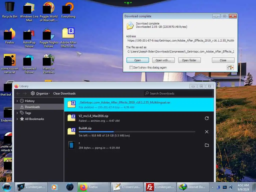Launch Windows Live Mail desktop shortcut

pyautogui.click(x=29, y=12)
